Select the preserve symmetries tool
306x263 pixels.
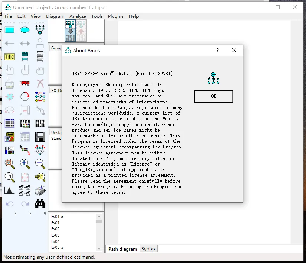(x=40, y=150)
